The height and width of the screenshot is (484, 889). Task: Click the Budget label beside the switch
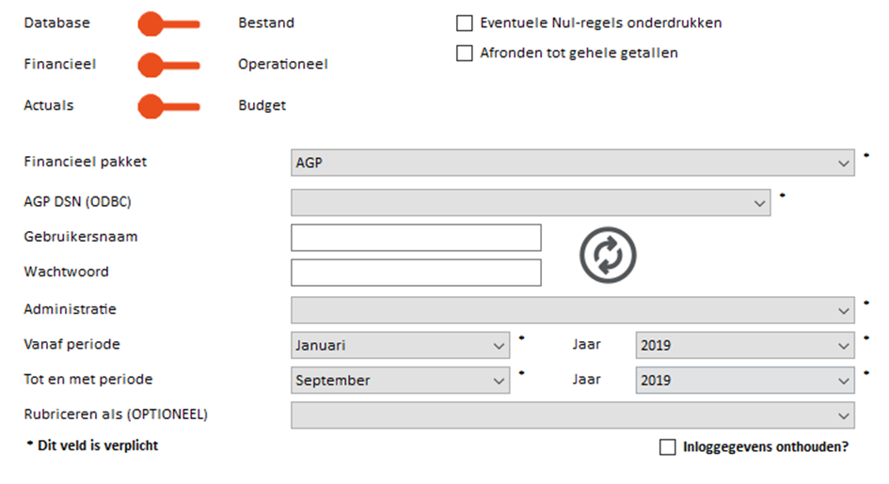[262, 106]
